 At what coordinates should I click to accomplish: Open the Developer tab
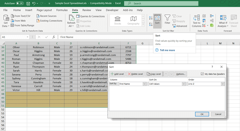click(x=112, y=10)
